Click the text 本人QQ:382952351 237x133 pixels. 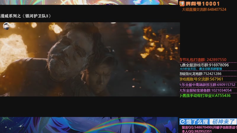(197, 131)
